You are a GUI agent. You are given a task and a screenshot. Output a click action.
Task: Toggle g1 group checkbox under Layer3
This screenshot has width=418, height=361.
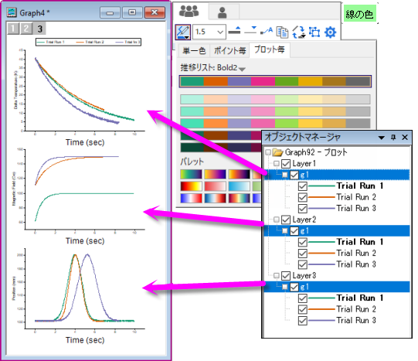click(294, 287)
